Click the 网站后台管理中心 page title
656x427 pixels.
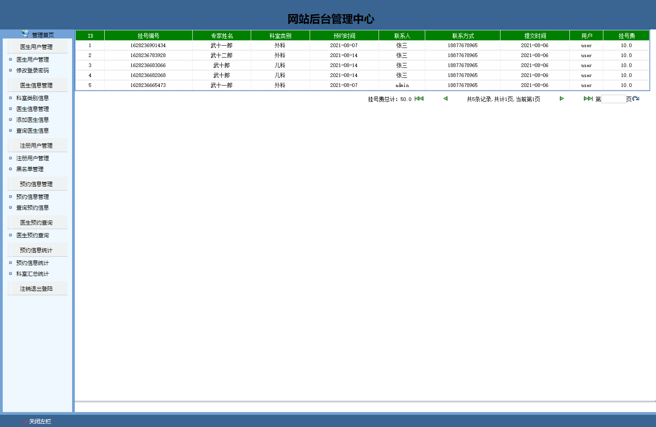pyautogui.click(x=331, y=19)
